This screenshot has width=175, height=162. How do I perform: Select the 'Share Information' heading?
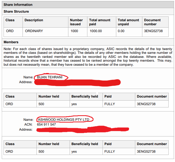(x=18, y=5)
